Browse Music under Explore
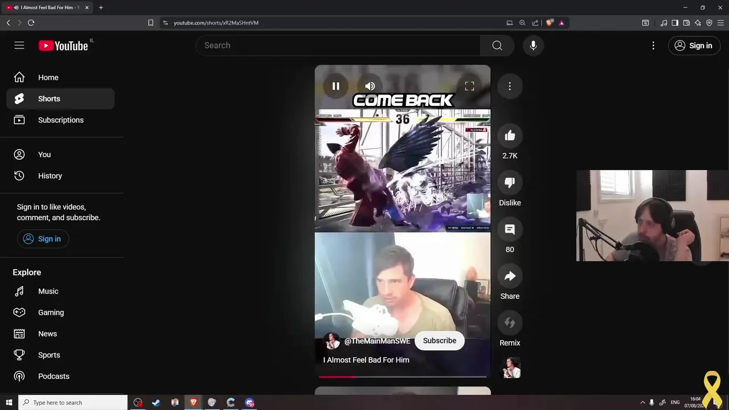 (x=60, y=291)
